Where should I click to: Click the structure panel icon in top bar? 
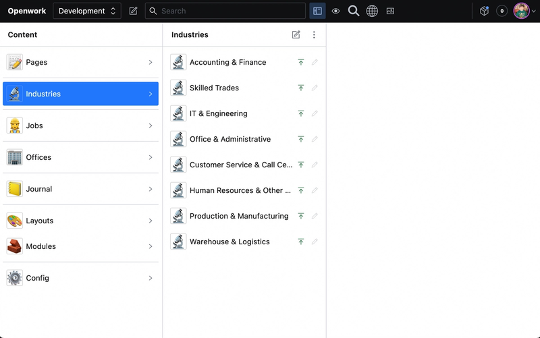pyautogui.click(x=317, y=11)
